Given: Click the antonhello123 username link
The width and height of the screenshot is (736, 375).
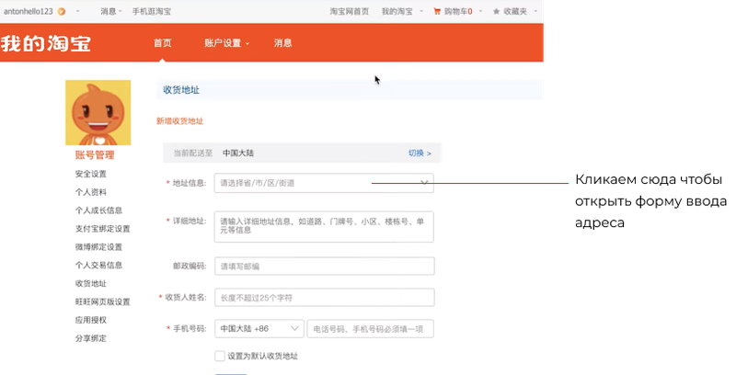Looking at the screenshot, I should [29, 11].
